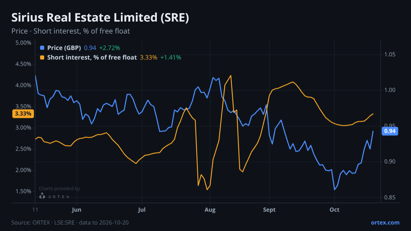Screen dimensions: 411x231
Task: Click the 1.05 right-axis label
Action: click(390, 54)
